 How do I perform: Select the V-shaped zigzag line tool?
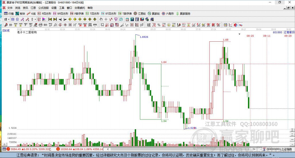(127, 25)
